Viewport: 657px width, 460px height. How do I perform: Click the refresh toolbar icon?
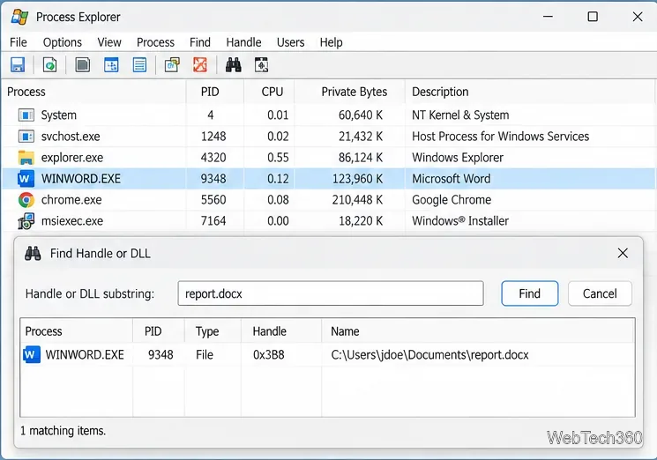coord(49,65)
